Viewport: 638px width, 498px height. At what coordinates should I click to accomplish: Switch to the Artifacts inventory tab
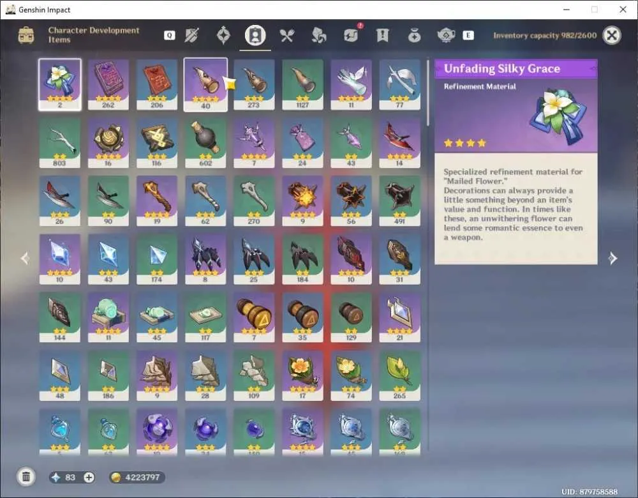pyautogui.click(x=223, y=35)
